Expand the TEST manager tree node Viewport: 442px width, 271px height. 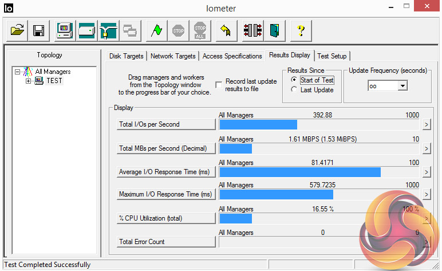28,81
